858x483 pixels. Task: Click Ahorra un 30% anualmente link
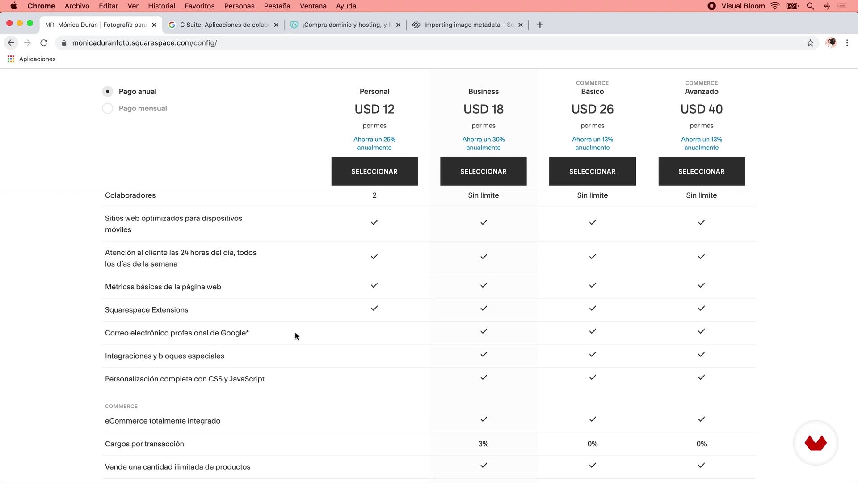tap(484, 144)
